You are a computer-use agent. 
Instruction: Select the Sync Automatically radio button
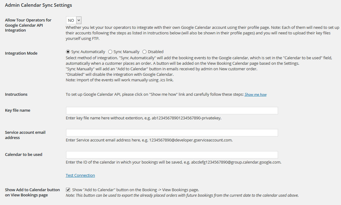(68, 52)
